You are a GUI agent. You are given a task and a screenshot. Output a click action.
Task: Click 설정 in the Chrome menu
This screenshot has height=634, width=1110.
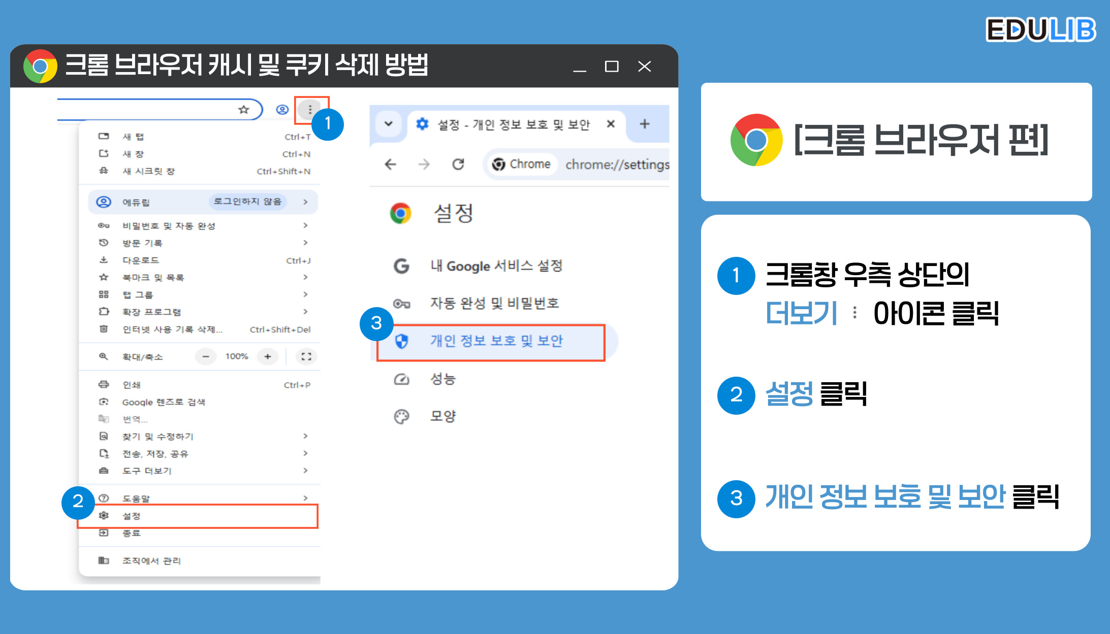[x=198, y=516]
